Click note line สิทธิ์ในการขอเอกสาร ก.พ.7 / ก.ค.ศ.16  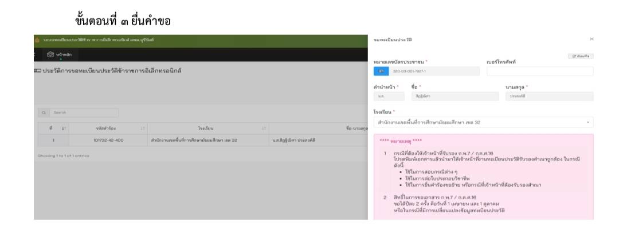click(435, 197)
